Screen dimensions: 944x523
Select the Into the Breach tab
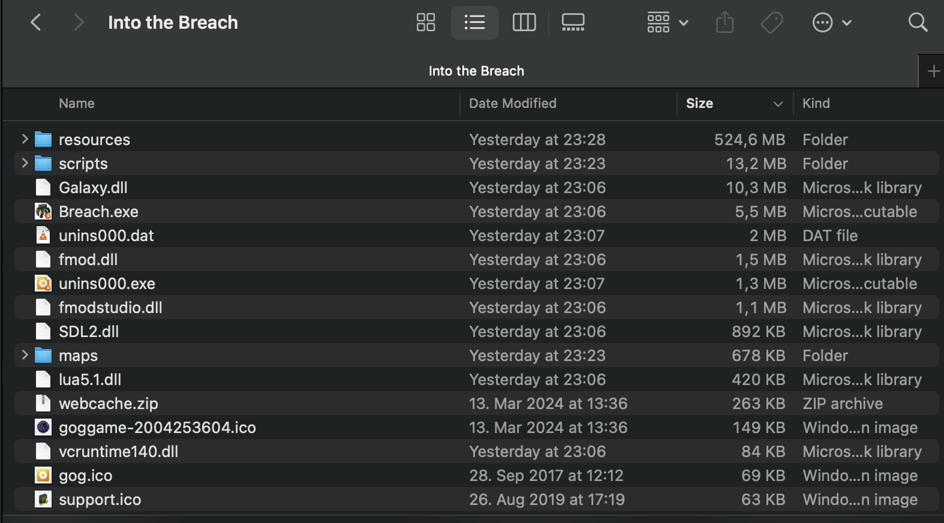[x=460, y=71]
